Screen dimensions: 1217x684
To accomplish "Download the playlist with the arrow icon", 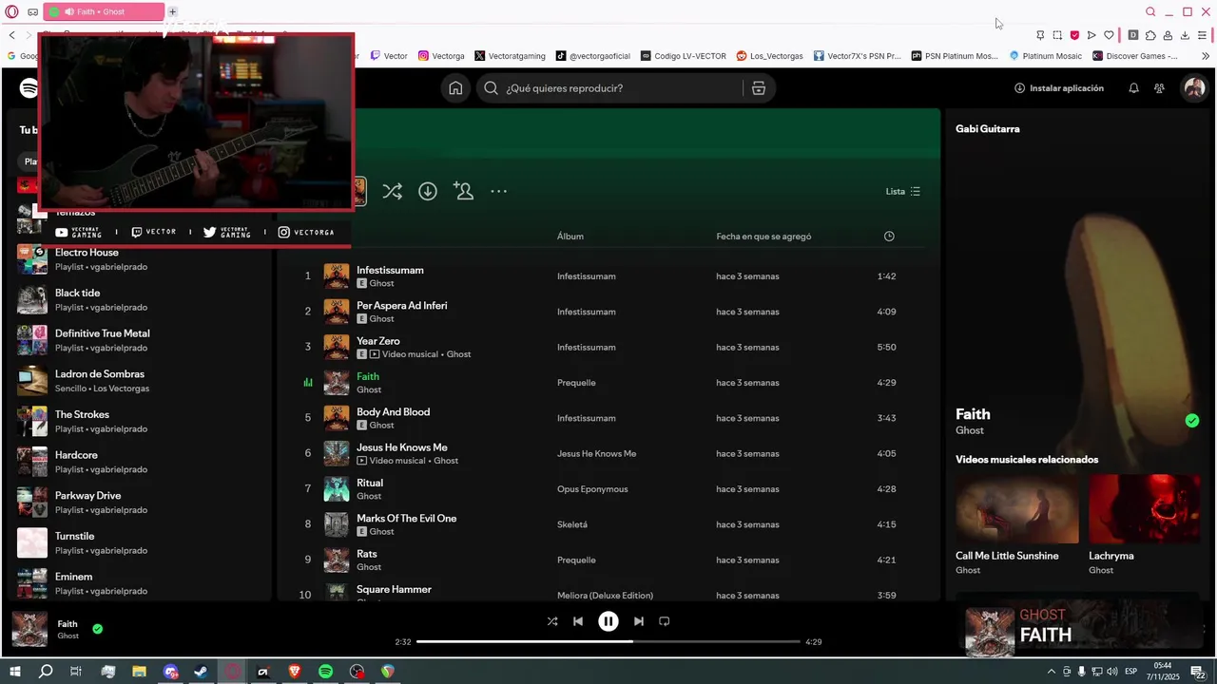I will [428, 191].
